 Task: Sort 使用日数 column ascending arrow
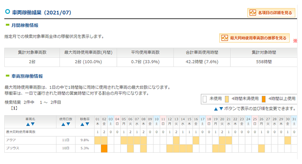[x=63, y=124]
